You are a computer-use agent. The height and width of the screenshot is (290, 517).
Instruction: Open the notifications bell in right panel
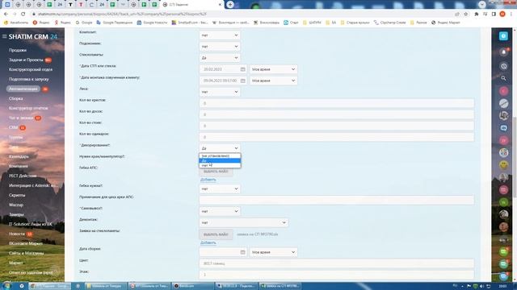point(503,52)
